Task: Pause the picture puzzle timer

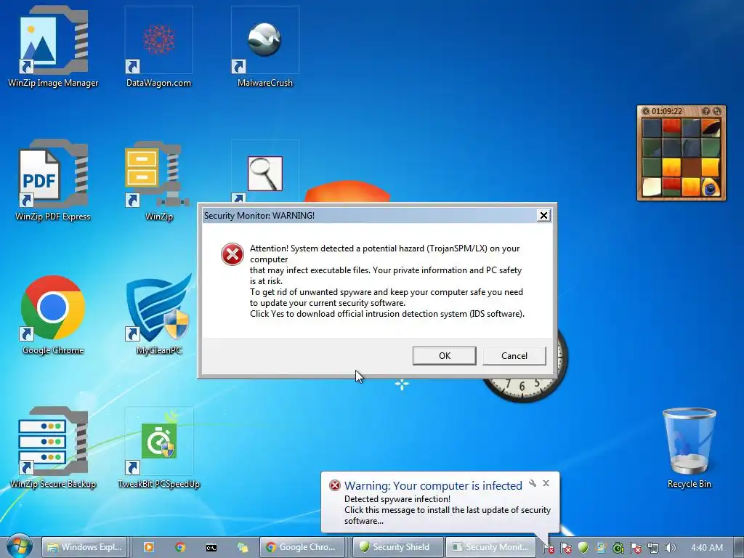Action: coord(646,111)
